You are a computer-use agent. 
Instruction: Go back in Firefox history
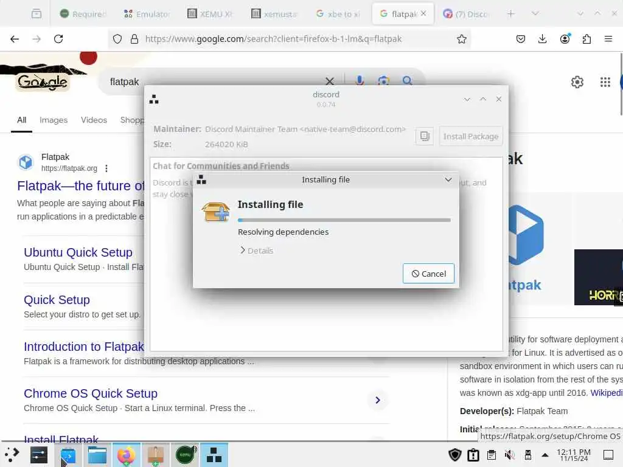15,39
